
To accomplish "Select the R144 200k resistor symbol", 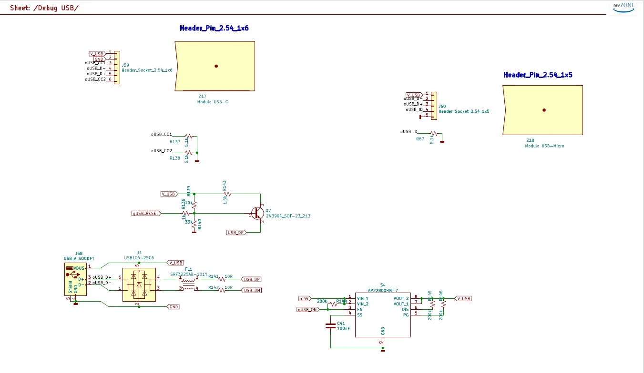I will [333, 304].
